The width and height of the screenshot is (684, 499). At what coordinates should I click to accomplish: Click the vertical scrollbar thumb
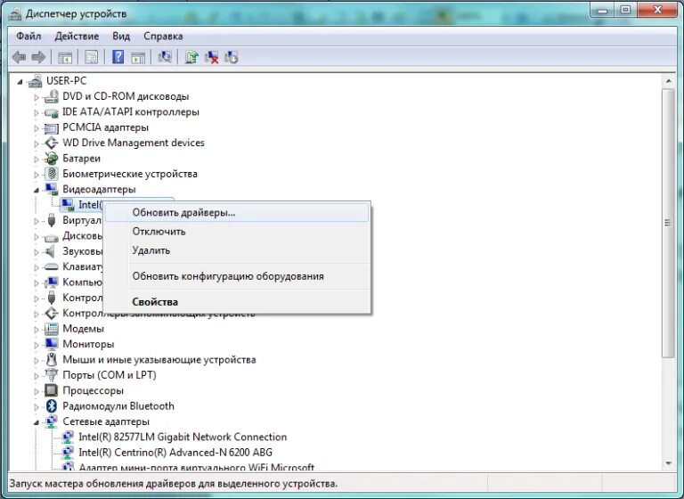point(668,224)
